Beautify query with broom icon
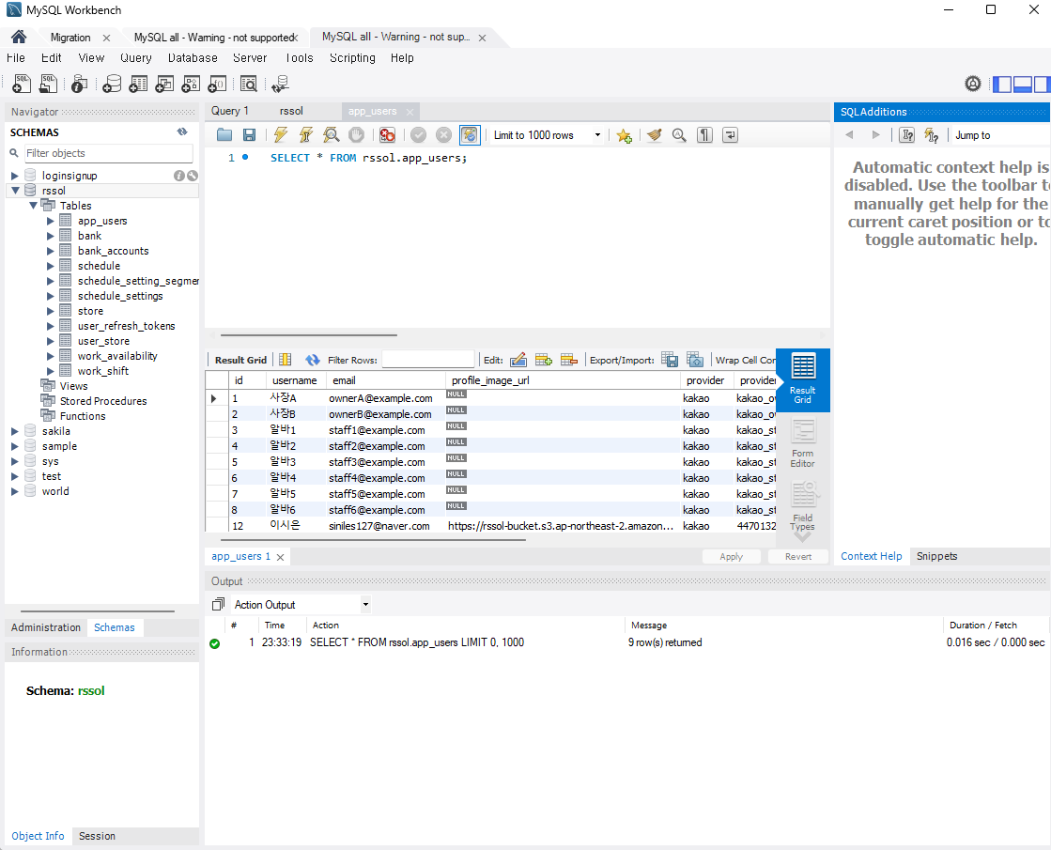The height and width of the screenshot is (850, 1051). click(655, 135)
